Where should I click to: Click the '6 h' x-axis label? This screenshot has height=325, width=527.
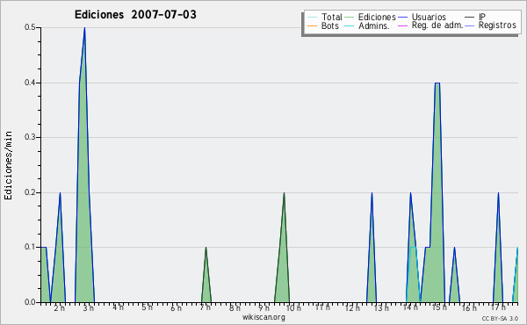[x=177, y=307]
